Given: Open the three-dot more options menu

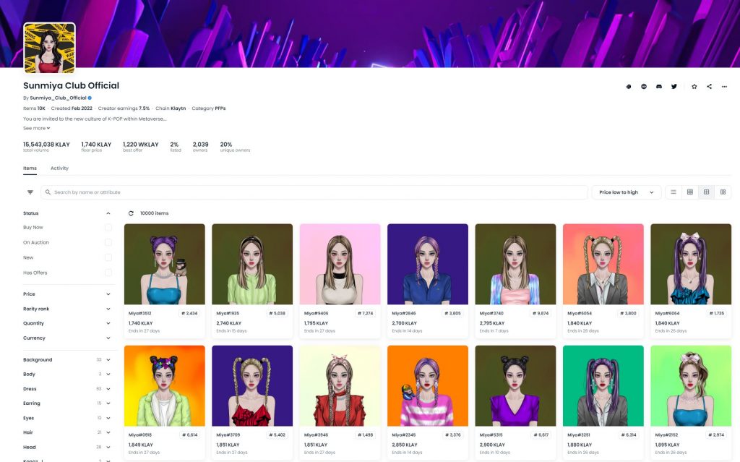Looking at the screenshot, I should (x=724, y=87).
